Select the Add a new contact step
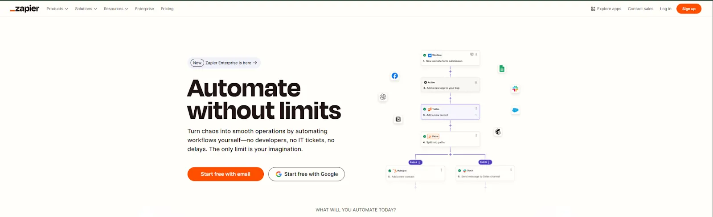The image size is (713, 217). (x=415, y=173)
